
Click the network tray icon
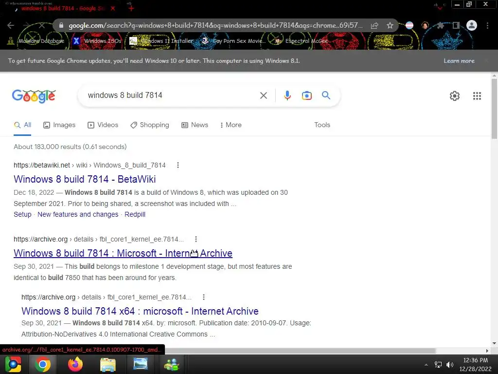pyautogui.click(x=438, y=364)
